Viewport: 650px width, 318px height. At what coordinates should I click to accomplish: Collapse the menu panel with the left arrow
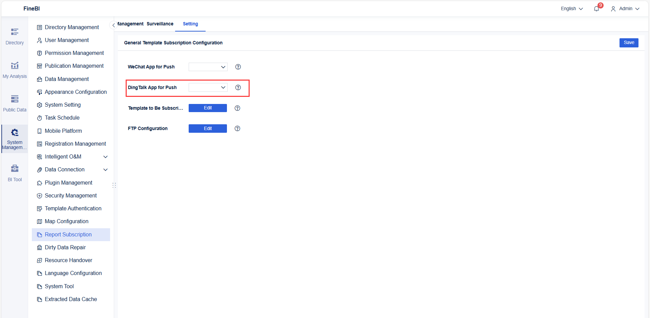(x=113, y=25)
